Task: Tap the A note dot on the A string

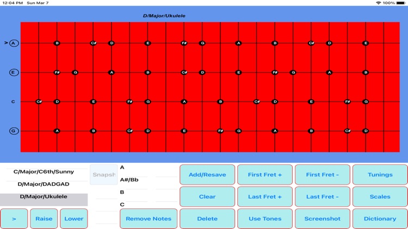Action: 238,43
